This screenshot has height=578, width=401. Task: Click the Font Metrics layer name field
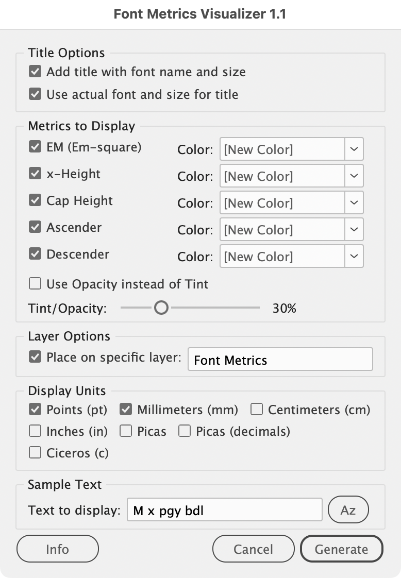[280, 360]
